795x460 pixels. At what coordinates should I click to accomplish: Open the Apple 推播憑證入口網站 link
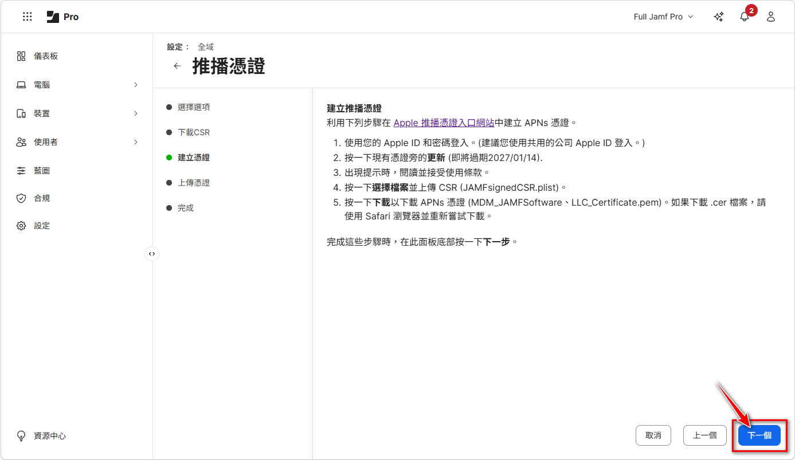[x=443, y=123]
